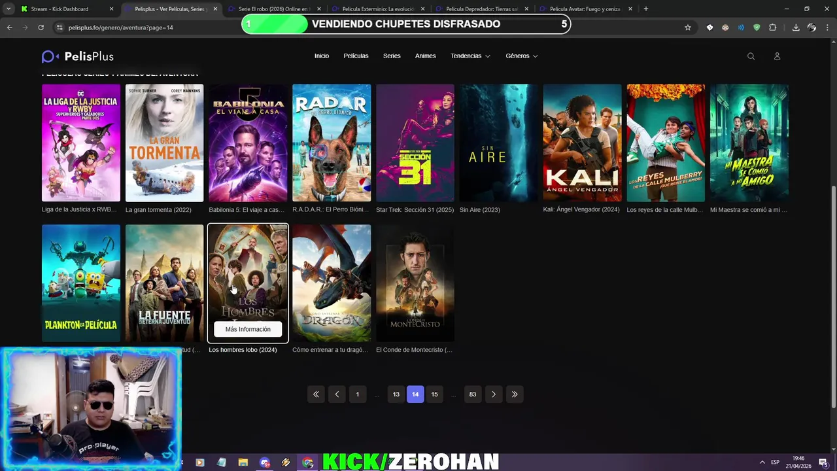The height and width of the screenshot is (471, 837).
Task: Click La gran tormenta (2022) title
Action: [x=158, y=210]
